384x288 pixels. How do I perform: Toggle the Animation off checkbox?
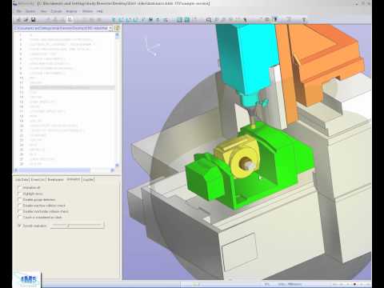click(x=19, y=188)
